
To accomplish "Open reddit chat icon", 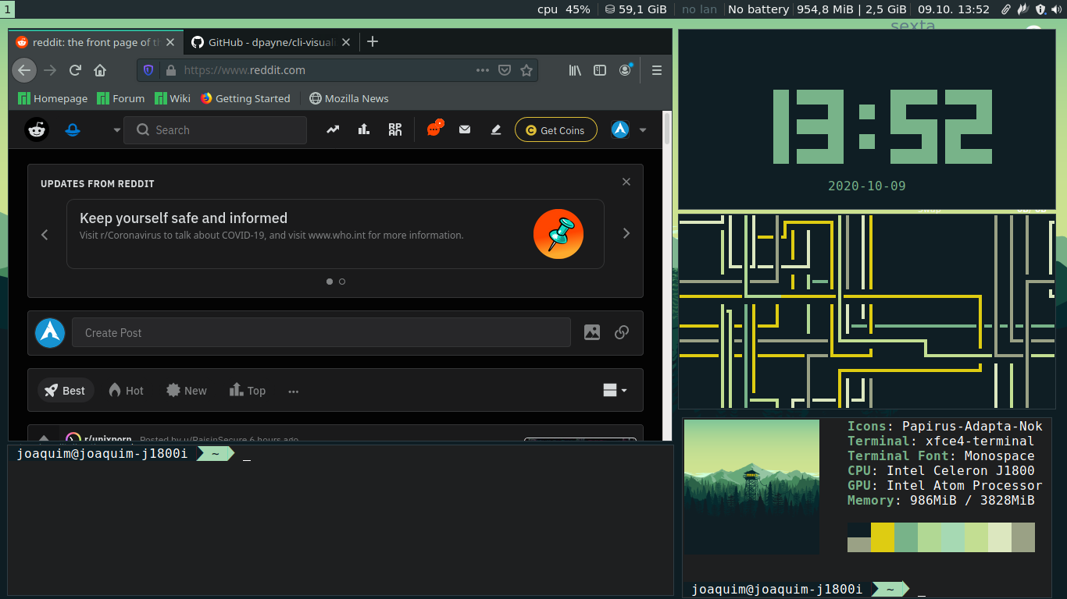I will 435,129.
